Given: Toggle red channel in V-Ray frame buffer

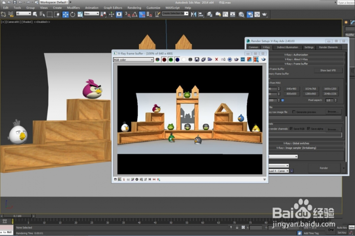Looking at the screenshot, I should pos(164,60).
